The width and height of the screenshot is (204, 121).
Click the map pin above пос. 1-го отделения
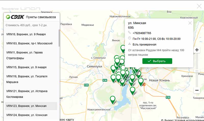pos(132,91)
